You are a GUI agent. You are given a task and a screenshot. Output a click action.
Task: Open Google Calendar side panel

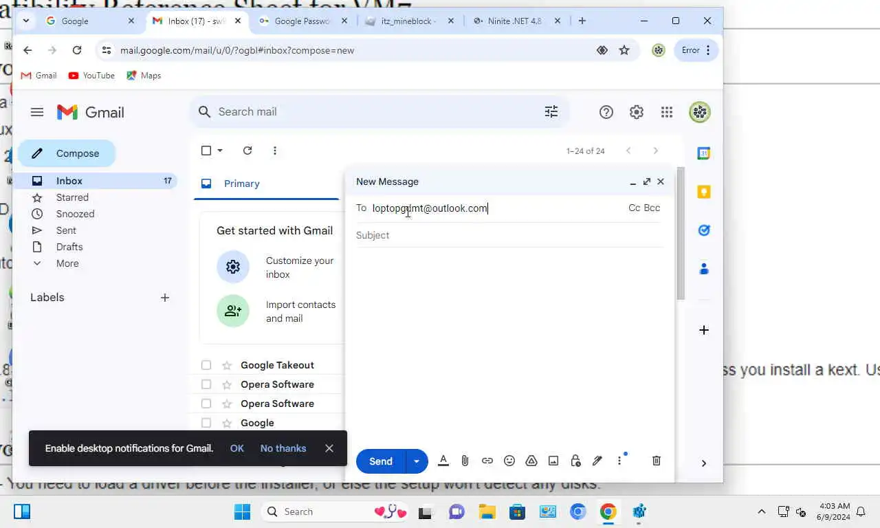pos(703,153)
